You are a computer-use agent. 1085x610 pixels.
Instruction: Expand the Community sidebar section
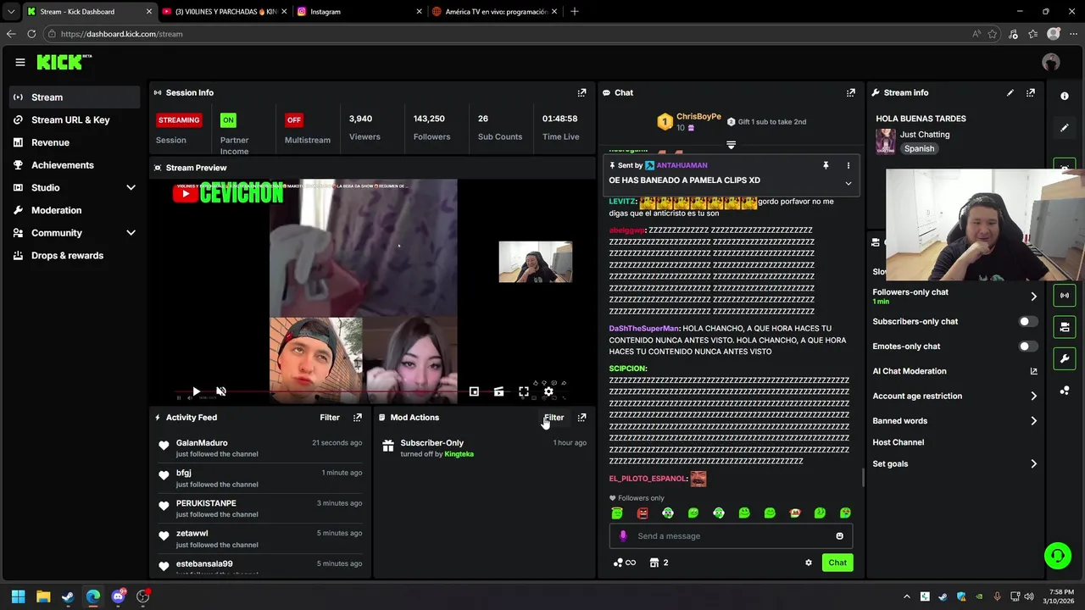131,233
